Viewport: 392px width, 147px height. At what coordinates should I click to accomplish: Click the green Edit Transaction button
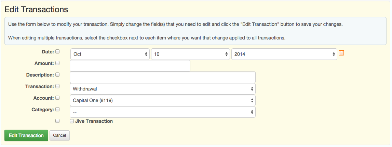26,135
